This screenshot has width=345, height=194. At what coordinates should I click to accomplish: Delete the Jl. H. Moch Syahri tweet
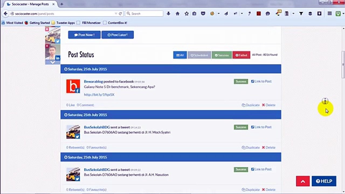[269, 147]
